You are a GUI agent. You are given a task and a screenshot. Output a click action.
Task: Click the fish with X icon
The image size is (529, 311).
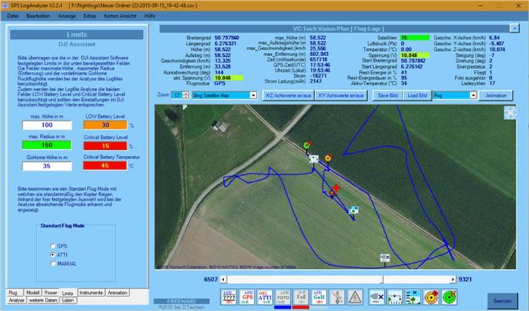(376, 297)
